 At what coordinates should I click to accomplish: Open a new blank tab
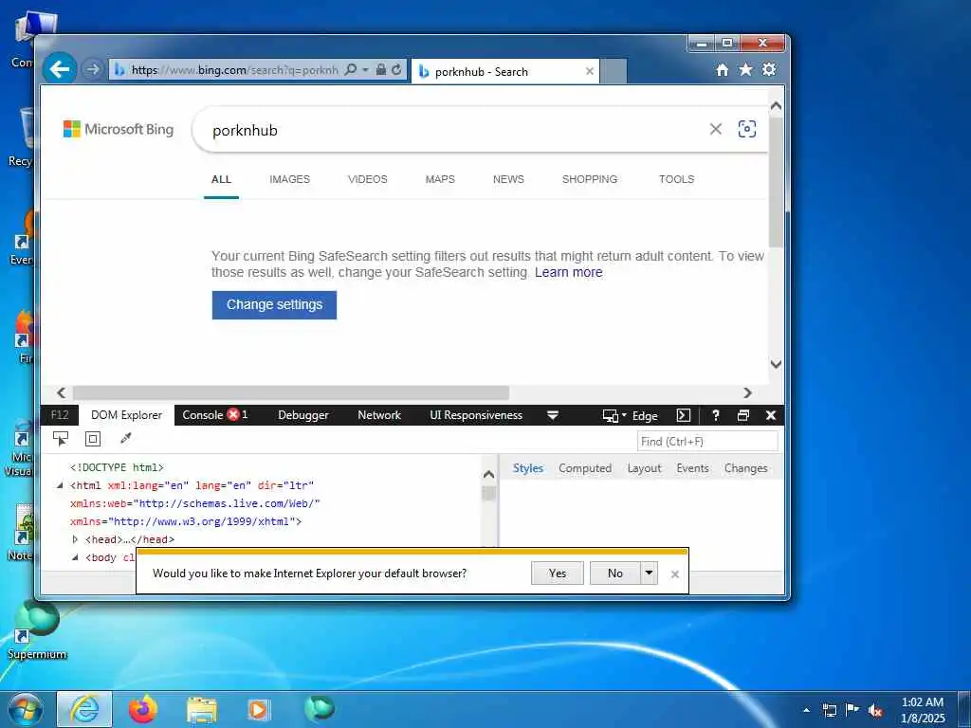click(614, 71)
